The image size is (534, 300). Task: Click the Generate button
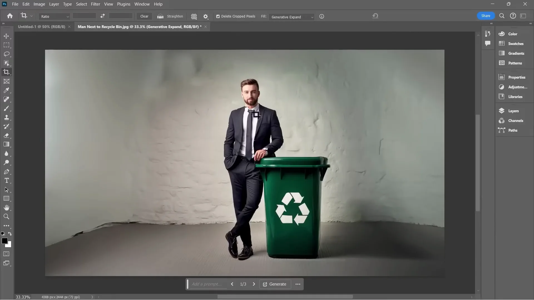(275, 284)
